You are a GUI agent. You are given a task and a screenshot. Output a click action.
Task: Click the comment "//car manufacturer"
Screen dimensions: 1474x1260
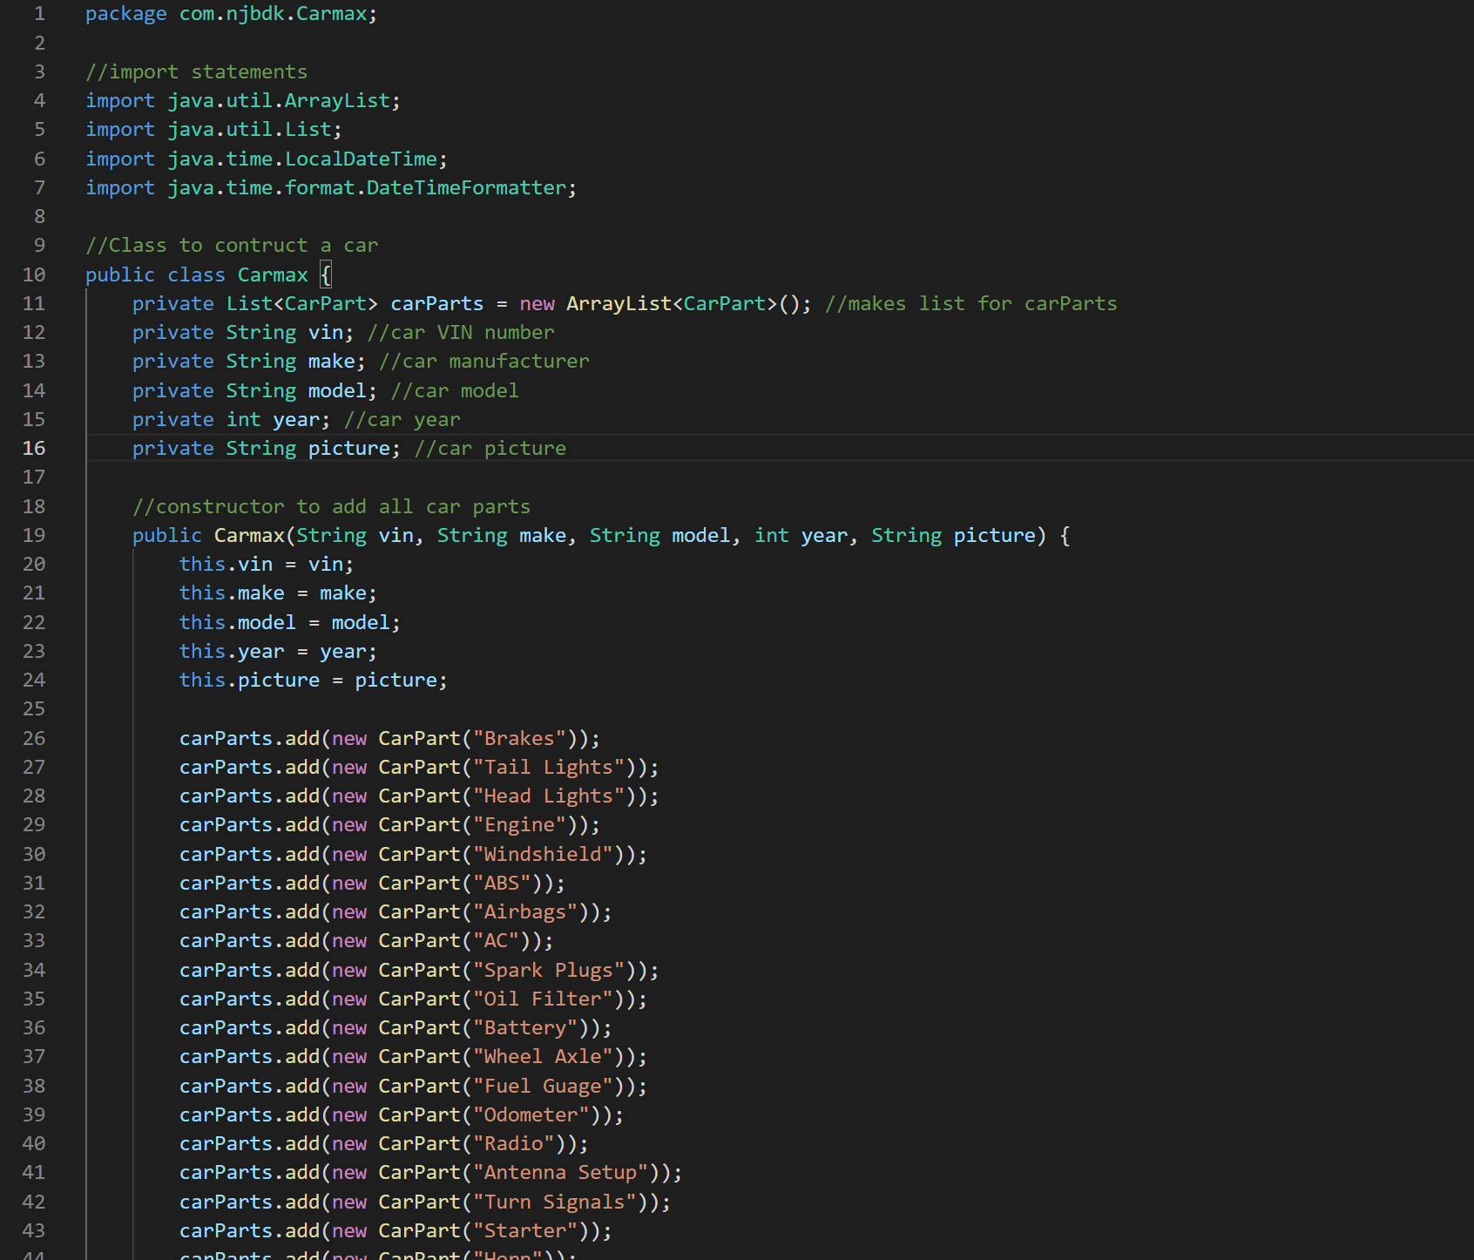[484, 361]
